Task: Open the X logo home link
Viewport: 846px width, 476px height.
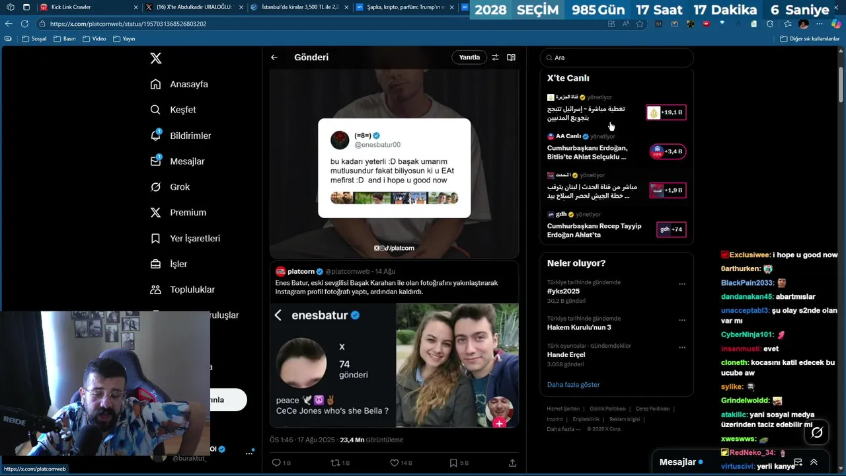Action: point(156,58)
